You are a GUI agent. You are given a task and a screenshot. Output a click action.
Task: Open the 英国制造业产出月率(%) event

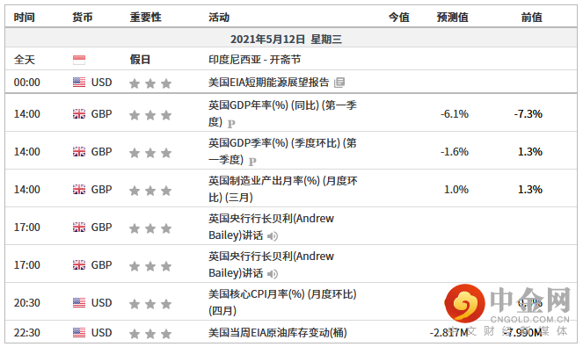click(283, 189)
